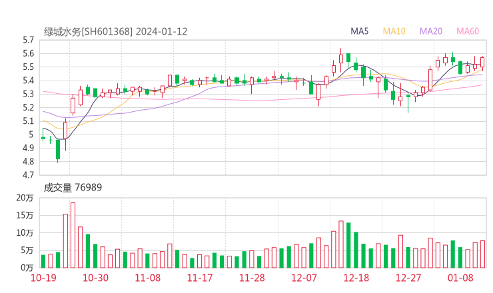Click the 5.6 price axis label
Image resolution: width=493 pixels, height=293 pixels.
[x=28, y=53]
